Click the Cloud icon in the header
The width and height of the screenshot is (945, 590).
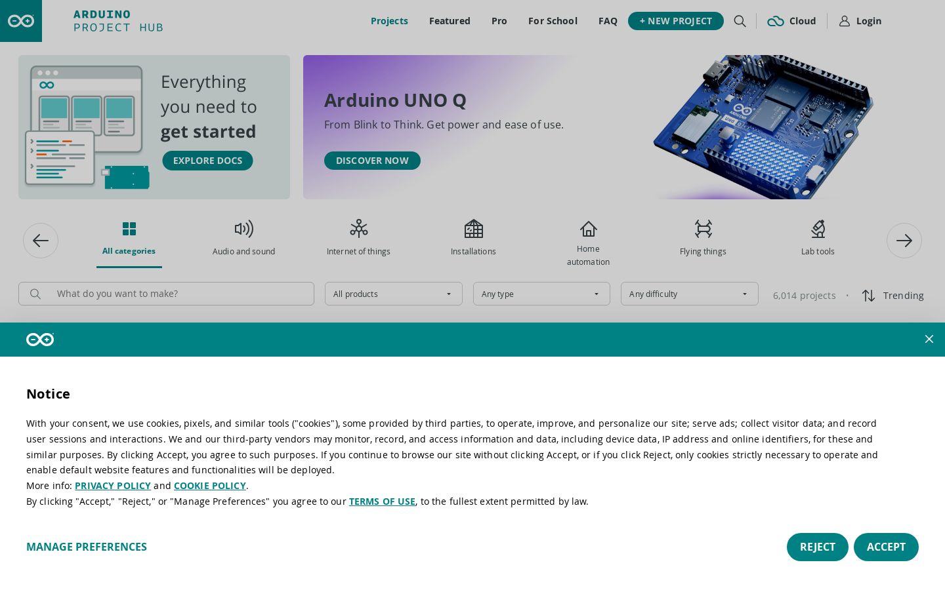pos(776,21)
